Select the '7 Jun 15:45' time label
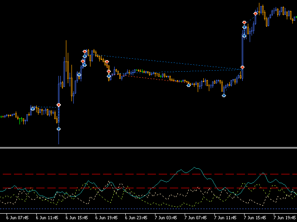 pyautogui.click(x=255, y=218)
